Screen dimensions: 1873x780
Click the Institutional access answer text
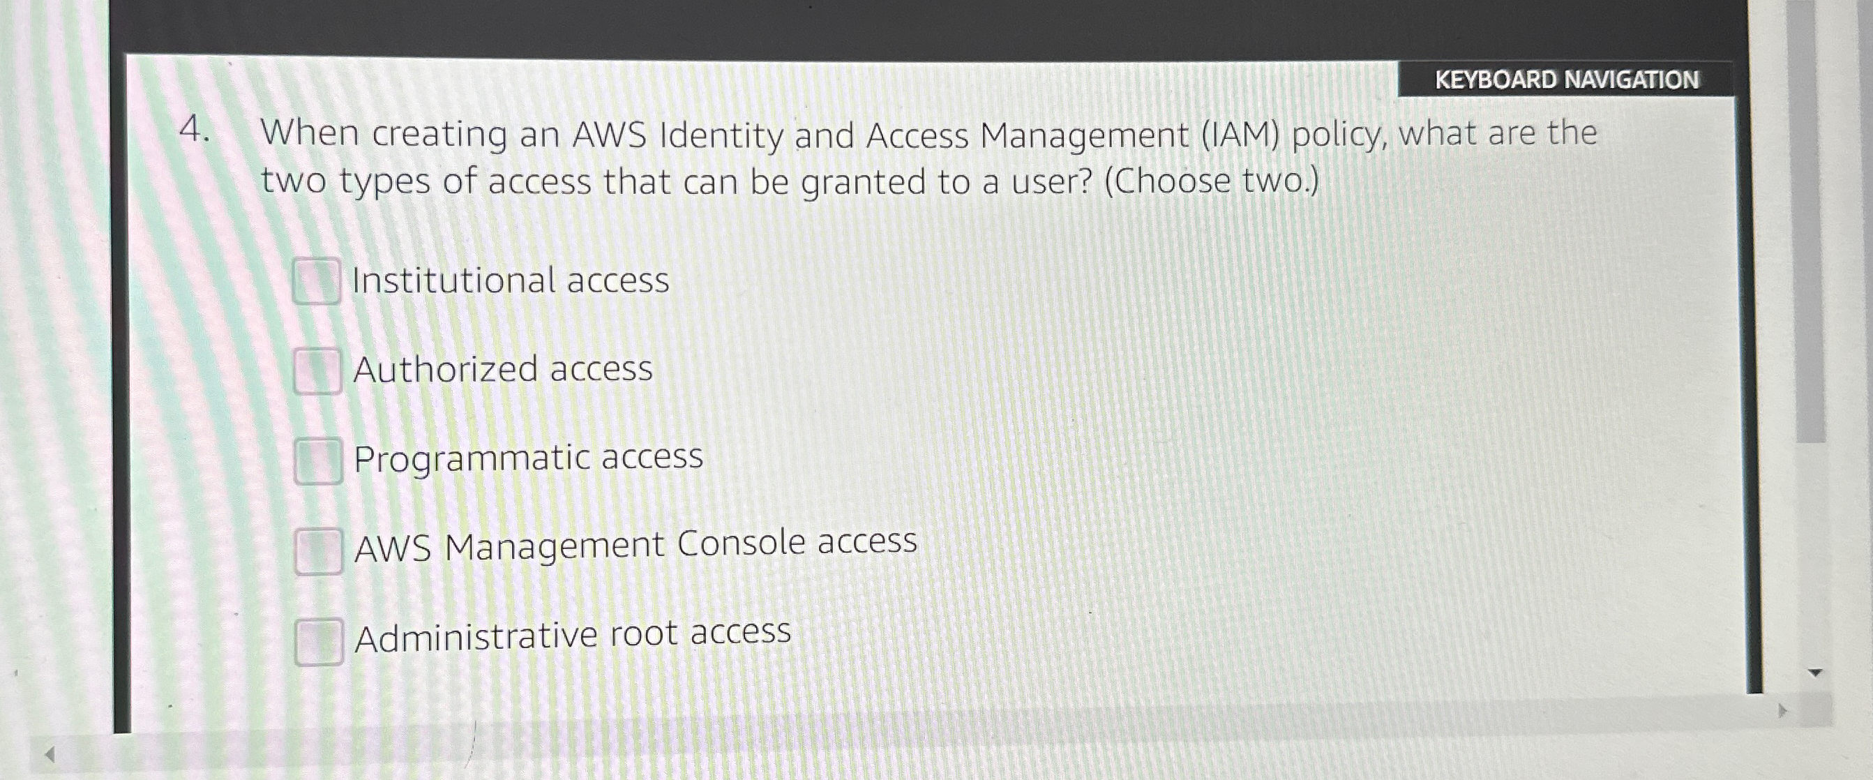pyautogui.click(x=508, y=280)
